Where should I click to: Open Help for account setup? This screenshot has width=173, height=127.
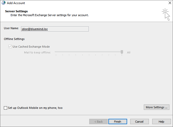[161, 121]
